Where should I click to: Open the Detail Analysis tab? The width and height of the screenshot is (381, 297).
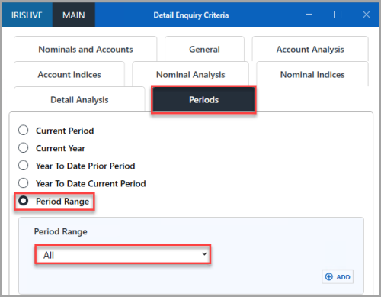79,99
